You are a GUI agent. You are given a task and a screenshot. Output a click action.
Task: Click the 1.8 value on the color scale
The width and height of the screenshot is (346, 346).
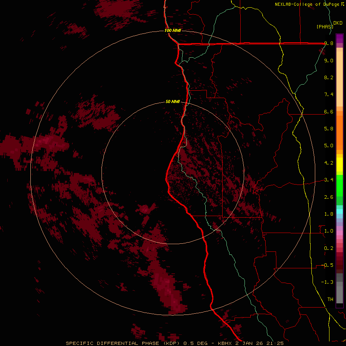(329, 214)
